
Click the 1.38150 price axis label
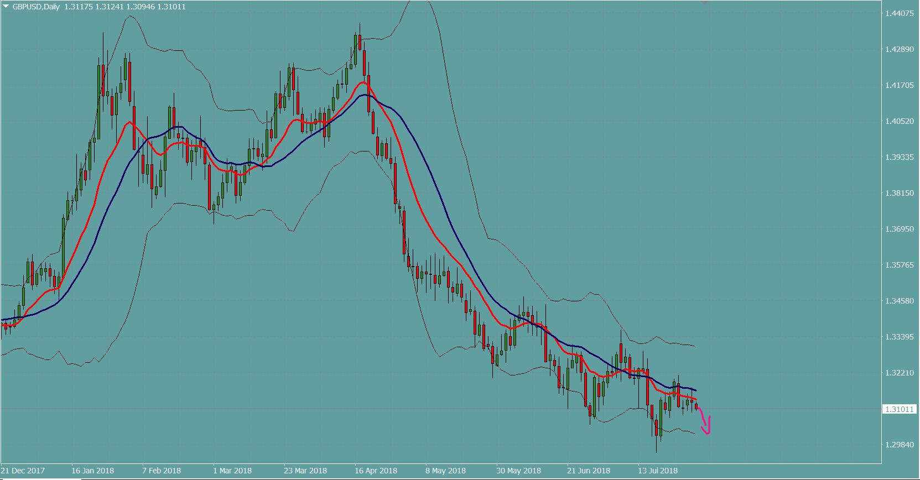900,193
